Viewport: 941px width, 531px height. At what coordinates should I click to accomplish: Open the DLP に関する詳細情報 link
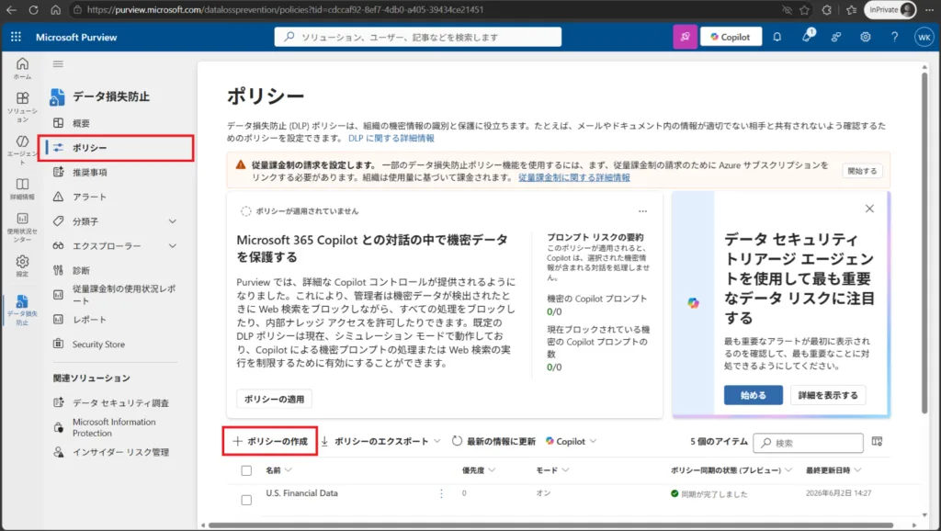391,138
